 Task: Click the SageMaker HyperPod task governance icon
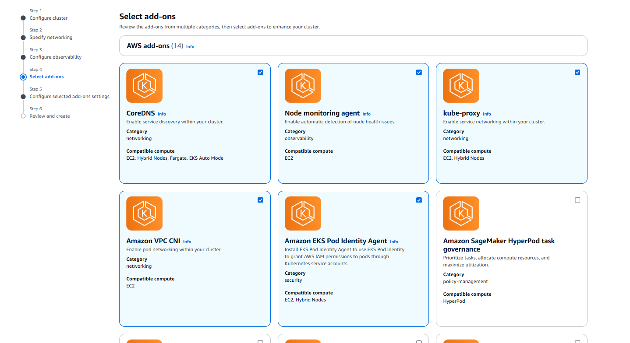click(461, 213)
